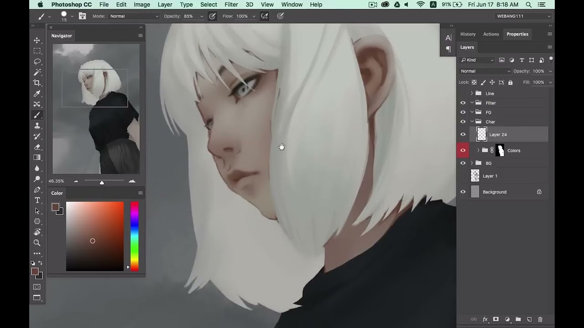Image resolution: width=584 pixels, height=328 pixels.
Task: Lock all with padlock icon
Action: [511, 82]
